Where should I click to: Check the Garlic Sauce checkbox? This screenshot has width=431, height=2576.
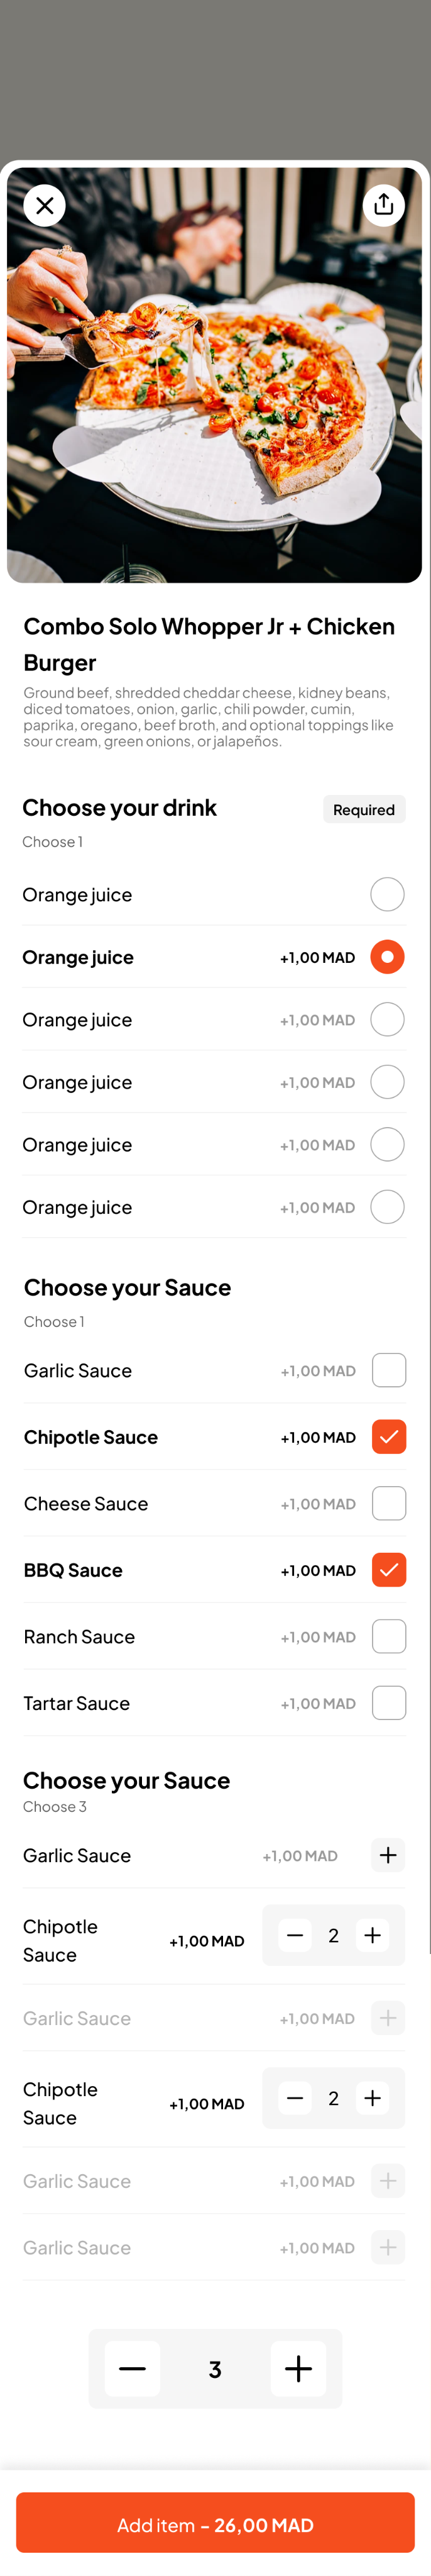pos(388,1370)
